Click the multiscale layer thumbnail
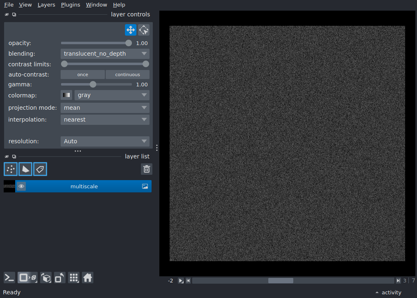 [x=9, y=186]
